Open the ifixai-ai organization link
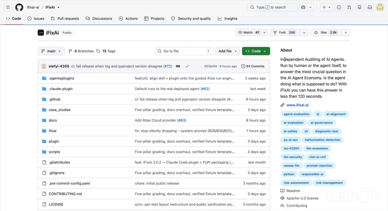Viewport: 388px width, 211px height. 33,7
